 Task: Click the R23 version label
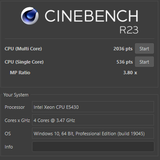click(129, 30)
